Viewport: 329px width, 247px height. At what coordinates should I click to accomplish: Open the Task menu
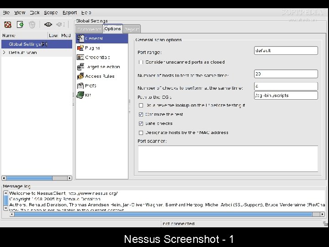(35, 13)
